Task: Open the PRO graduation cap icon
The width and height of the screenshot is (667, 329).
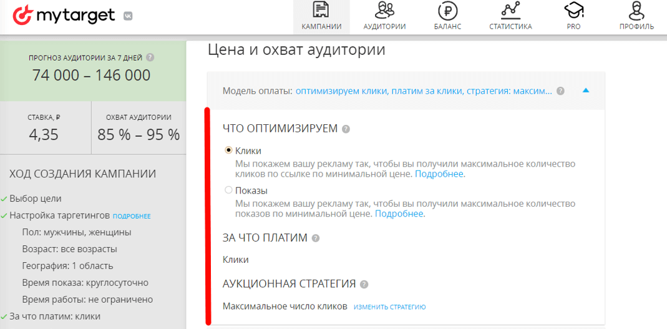Action: 573,11
